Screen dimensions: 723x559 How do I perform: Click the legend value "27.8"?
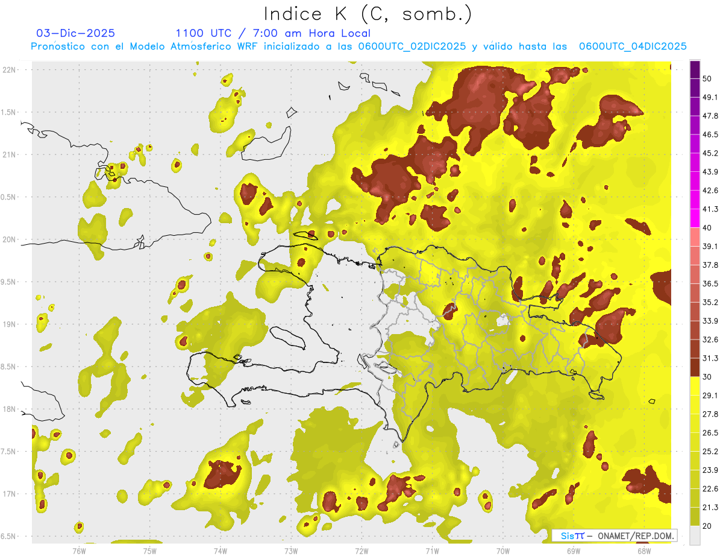tap(710, 414)
